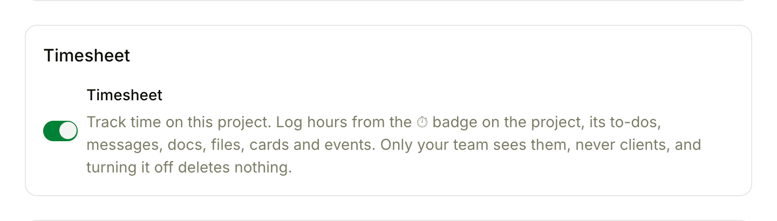Click 'badge on the project' text

(x=507, y=123)
